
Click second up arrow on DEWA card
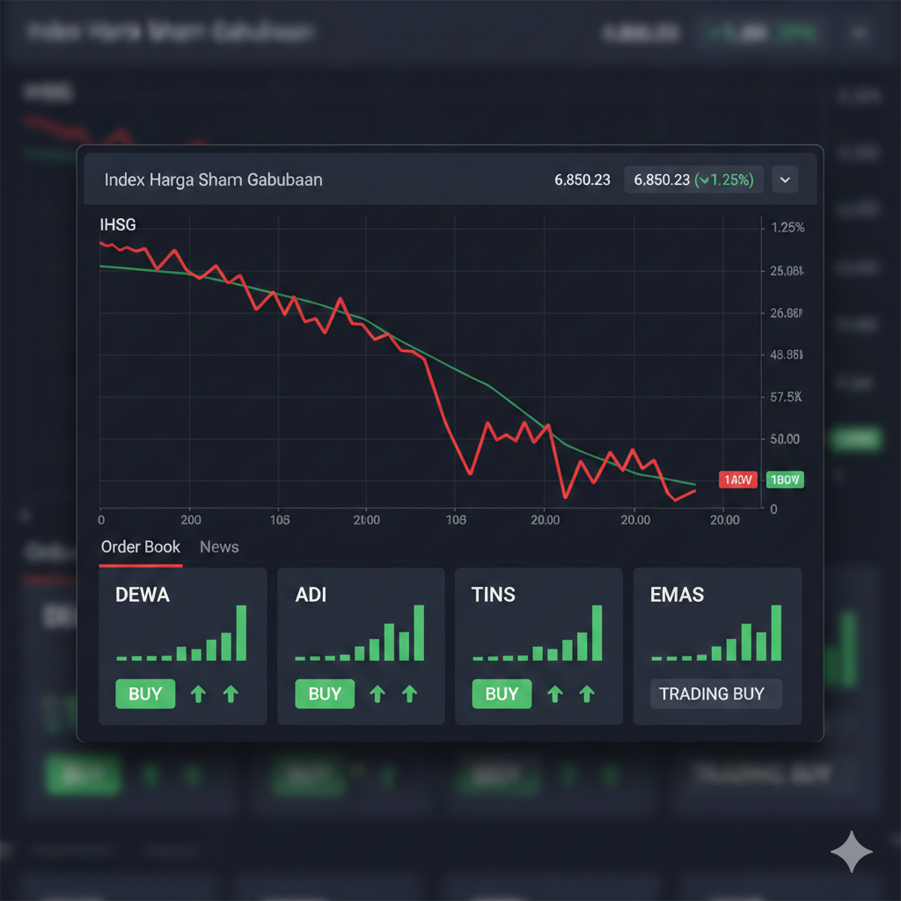[231, 694]
